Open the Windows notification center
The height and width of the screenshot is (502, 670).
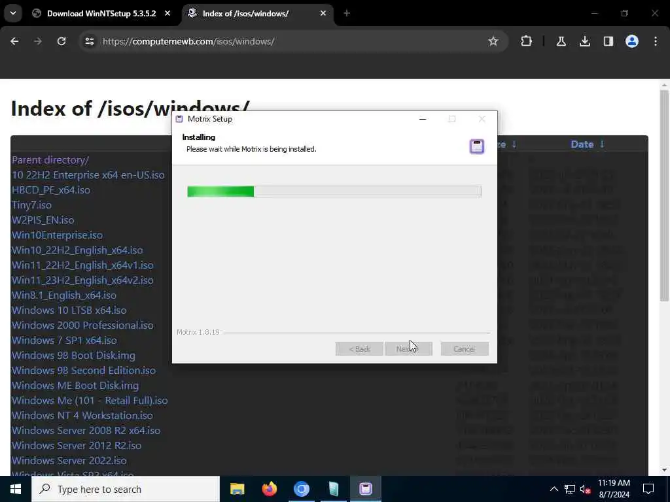coord(648,489)
